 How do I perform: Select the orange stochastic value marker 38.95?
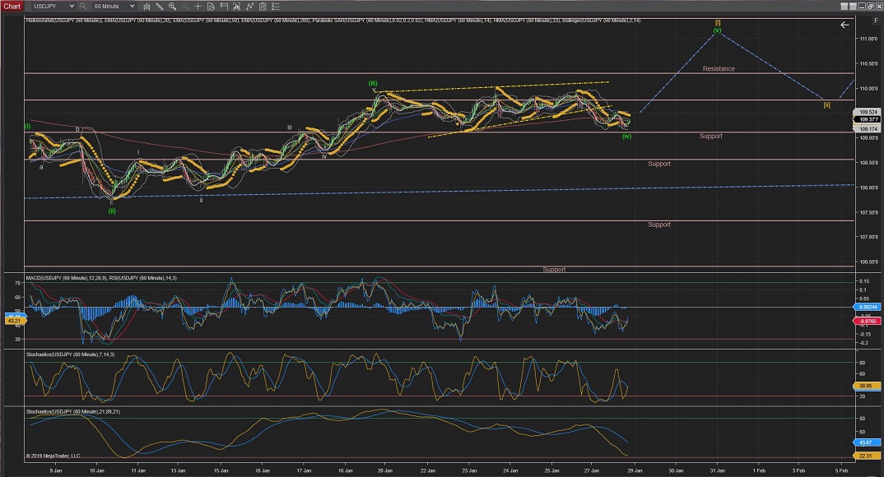click(x=866, y=386)
